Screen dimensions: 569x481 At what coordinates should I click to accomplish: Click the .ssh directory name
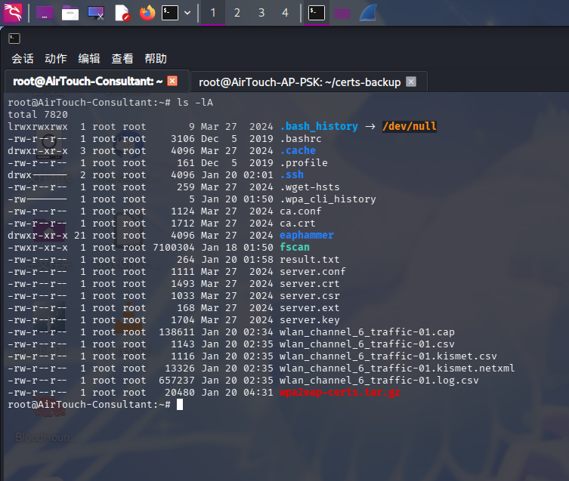coord(292,175)
